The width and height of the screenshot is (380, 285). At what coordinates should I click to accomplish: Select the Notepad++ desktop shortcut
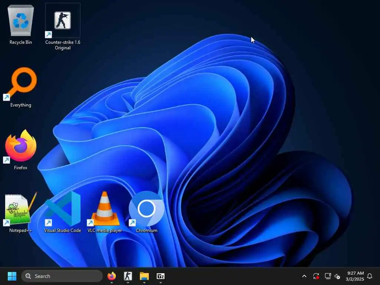click(x=21, y=209)
